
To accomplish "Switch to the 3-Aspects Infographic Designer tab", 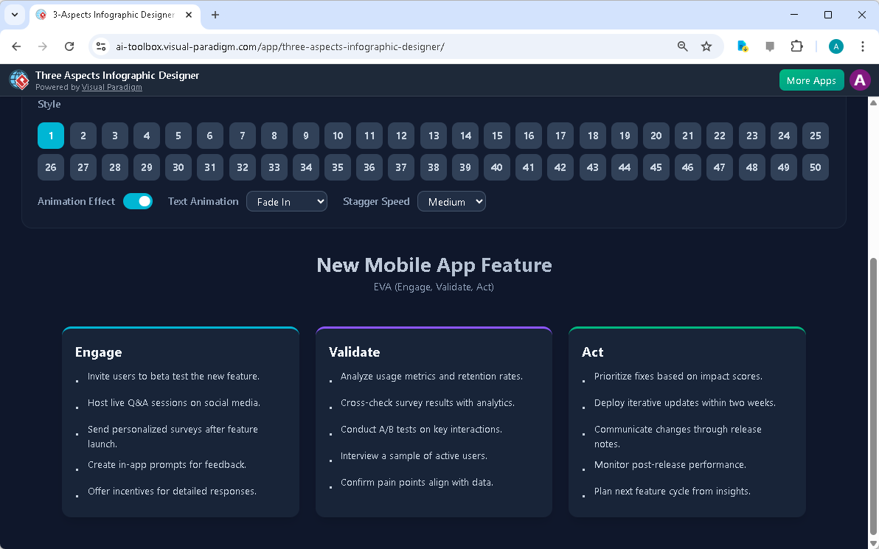I will (x=111, y=15).
